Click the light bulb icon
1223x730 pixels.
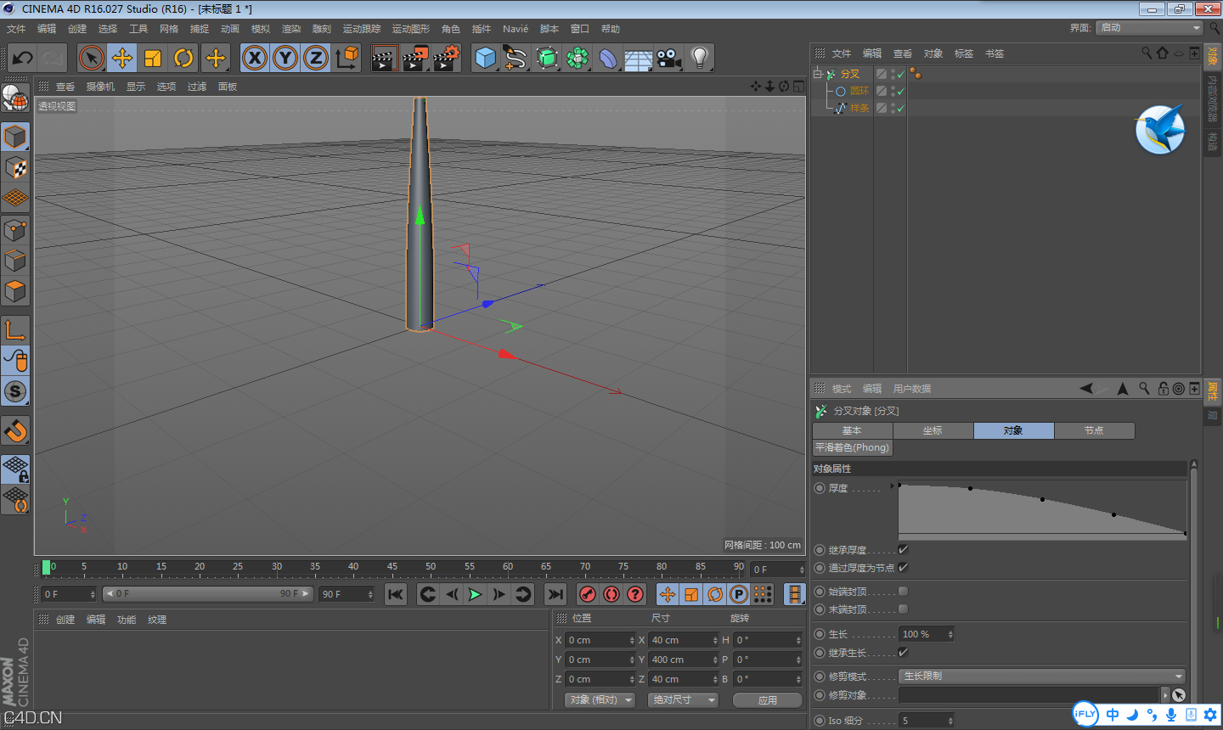coord(699,58)
